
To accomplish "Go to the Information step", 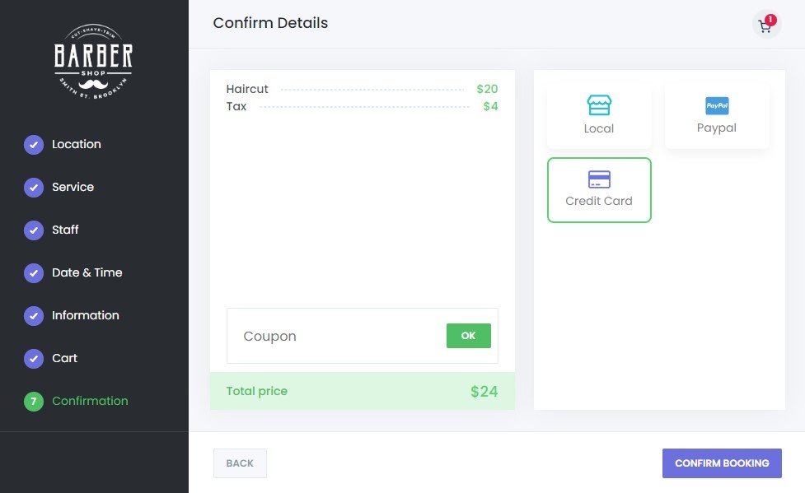I will tap(86, 315).
